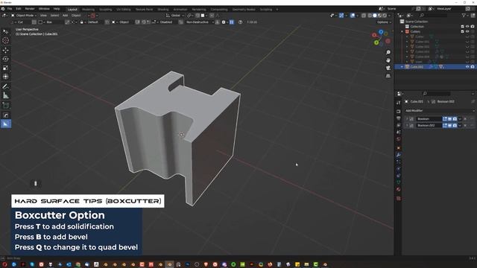This screenshot has height=268, width=477.
Task: Open the File menu
Action: tap(10, 9)
